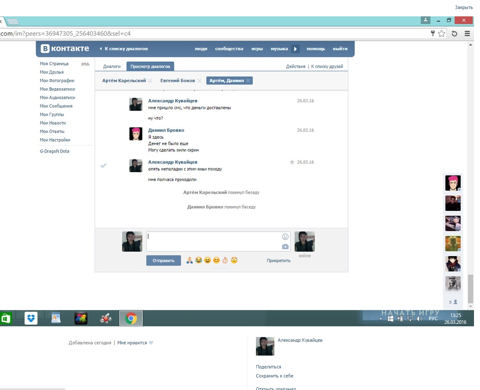Open the emoji picker smiley in message box
The width and height of the screenshot is (480, 390).
tap(285, 236)
